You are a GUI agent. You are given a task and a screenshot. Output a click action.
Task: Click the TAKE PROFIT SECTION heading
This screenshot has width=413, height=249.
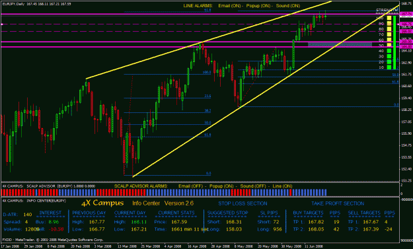click(338, 203)
